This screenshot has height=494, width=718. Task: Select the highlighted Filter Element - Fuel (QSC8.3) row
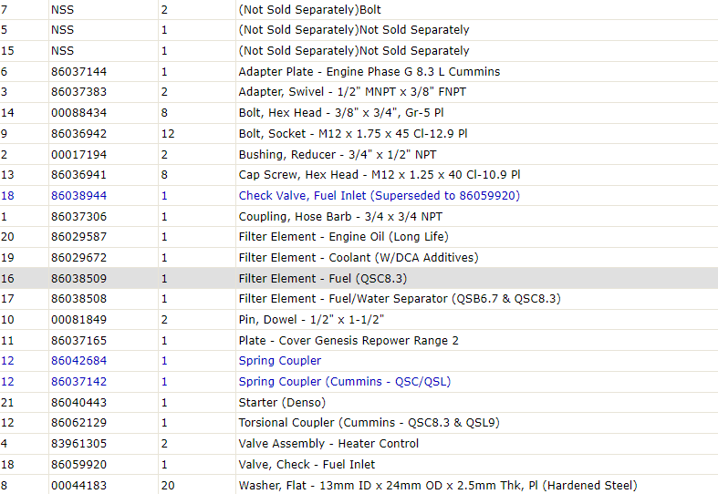(359, 278)
